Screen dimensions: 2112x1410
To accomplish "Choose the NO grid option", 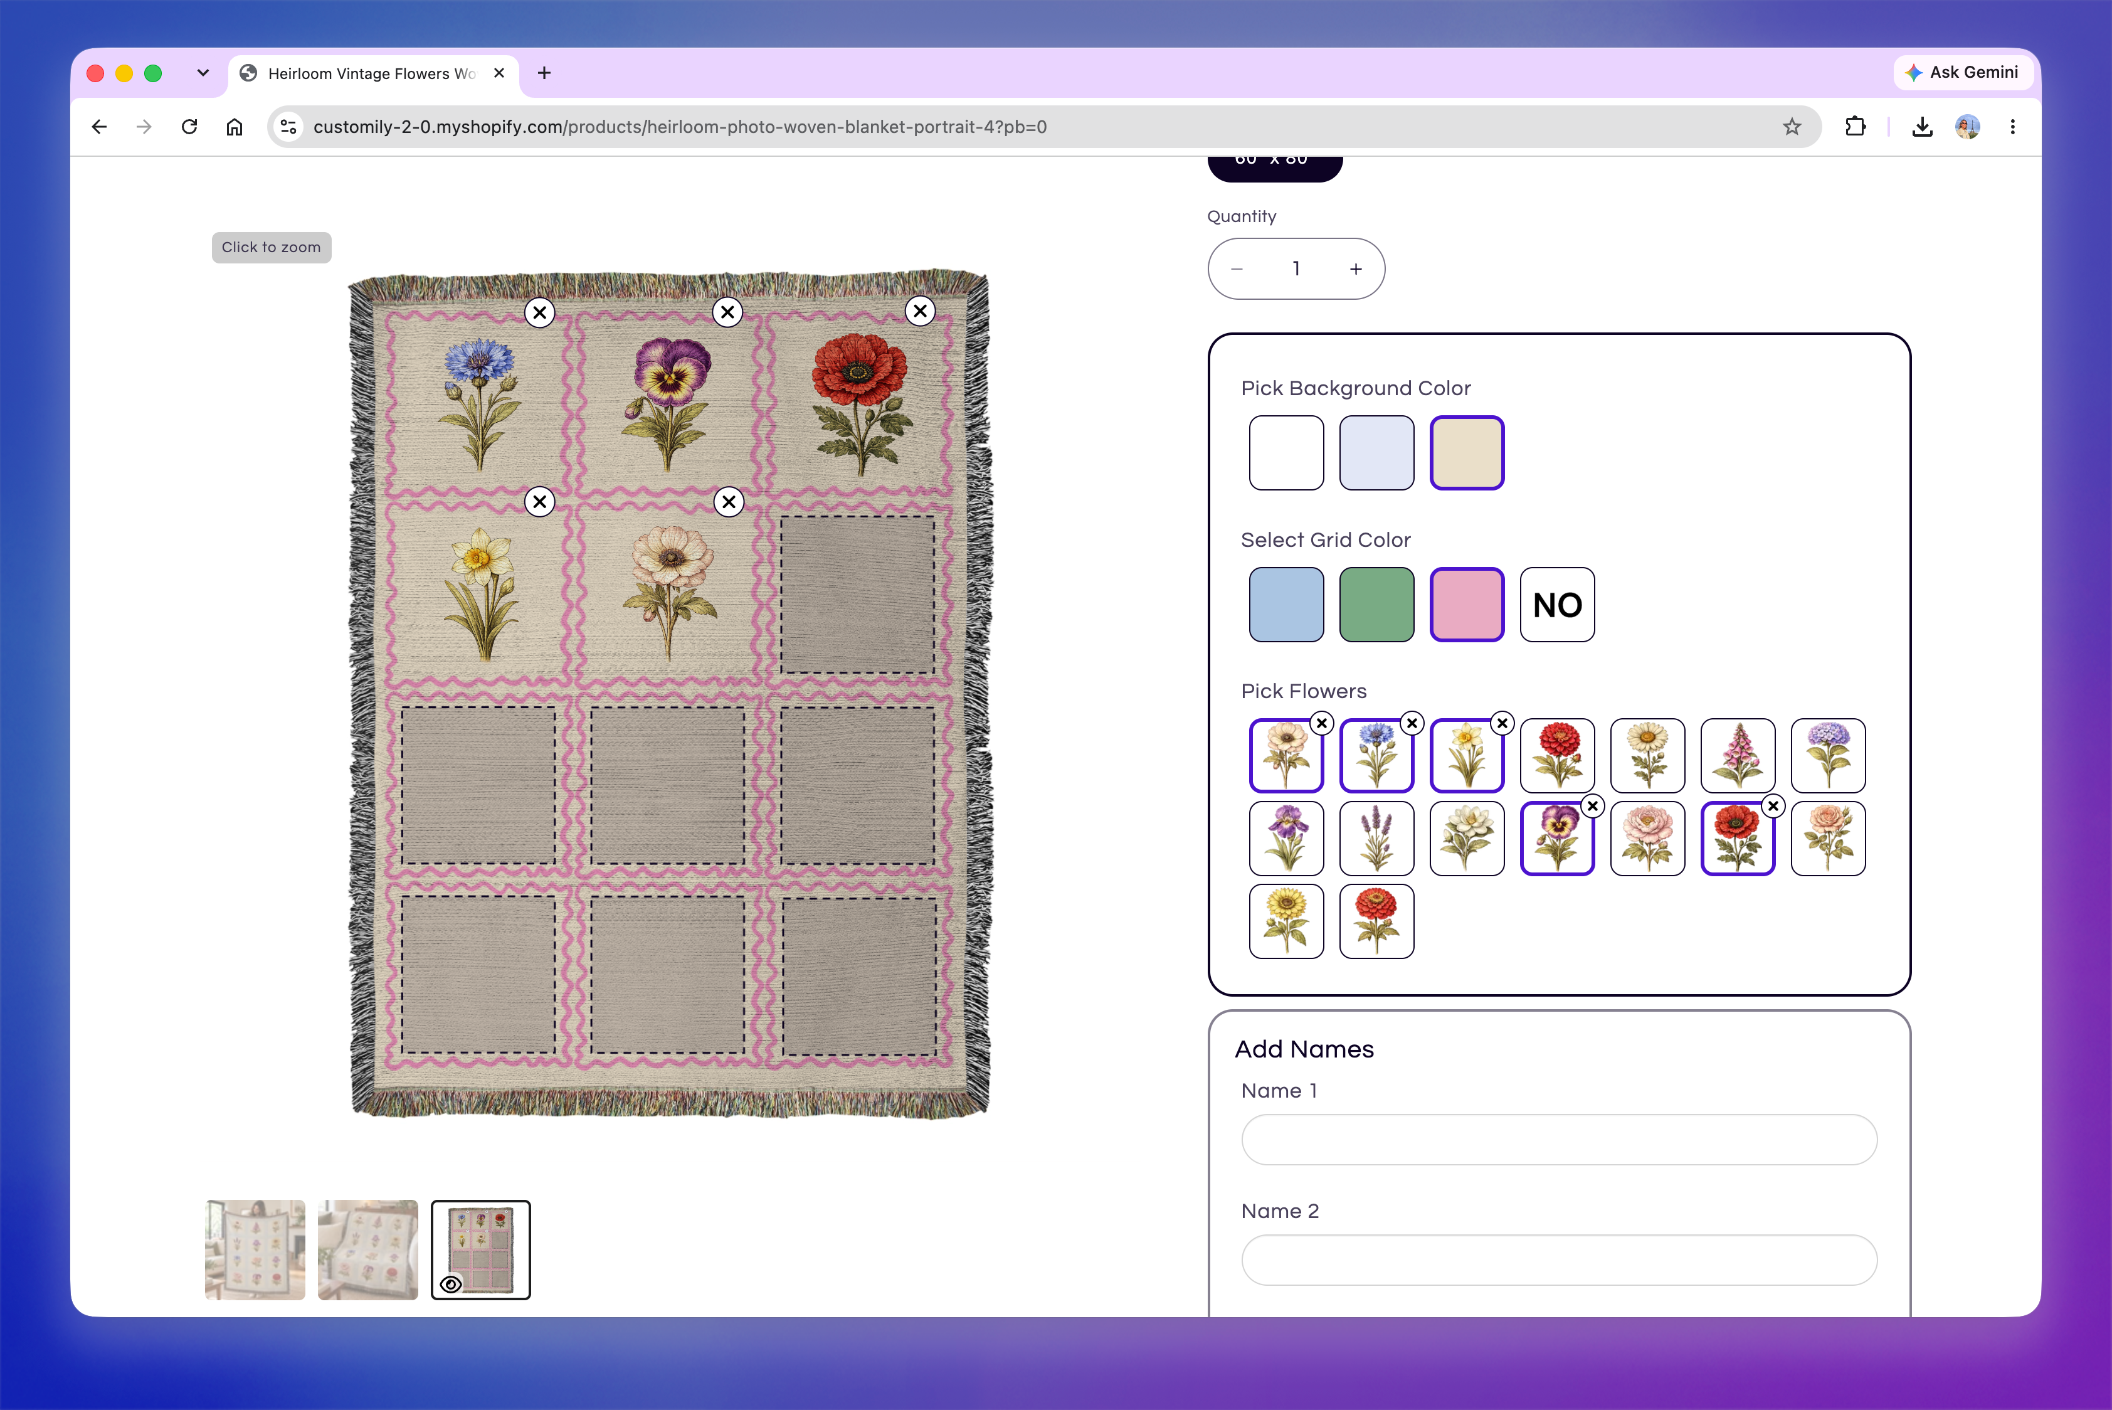I will tap(1557, 604).
